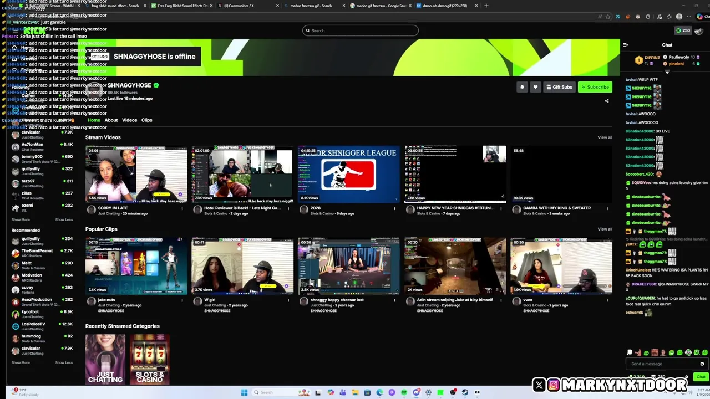Open the share icon below Subscribe

pyautogui.click(x=606, y=101)
